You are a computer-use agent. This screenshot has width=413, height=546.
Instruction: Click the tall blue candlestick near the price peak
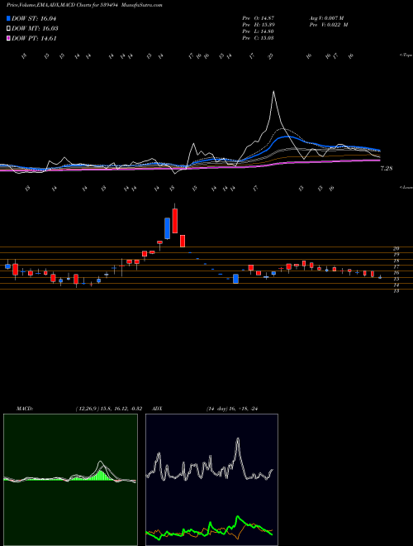[167, 228]
